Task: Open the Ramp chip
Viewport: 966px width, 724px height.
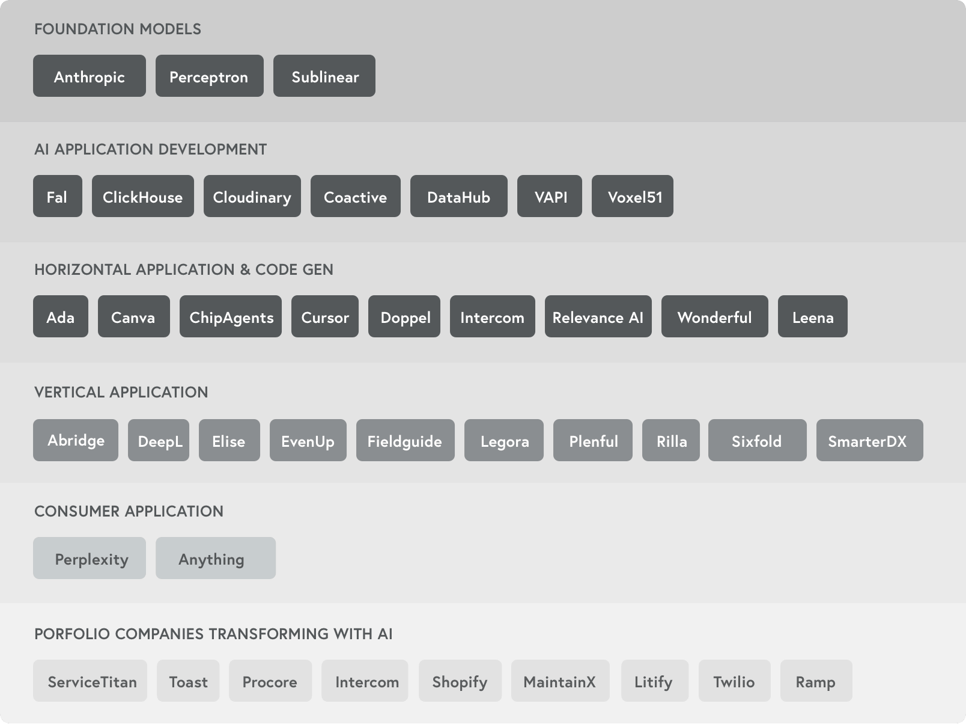Action: click(816, 681)
